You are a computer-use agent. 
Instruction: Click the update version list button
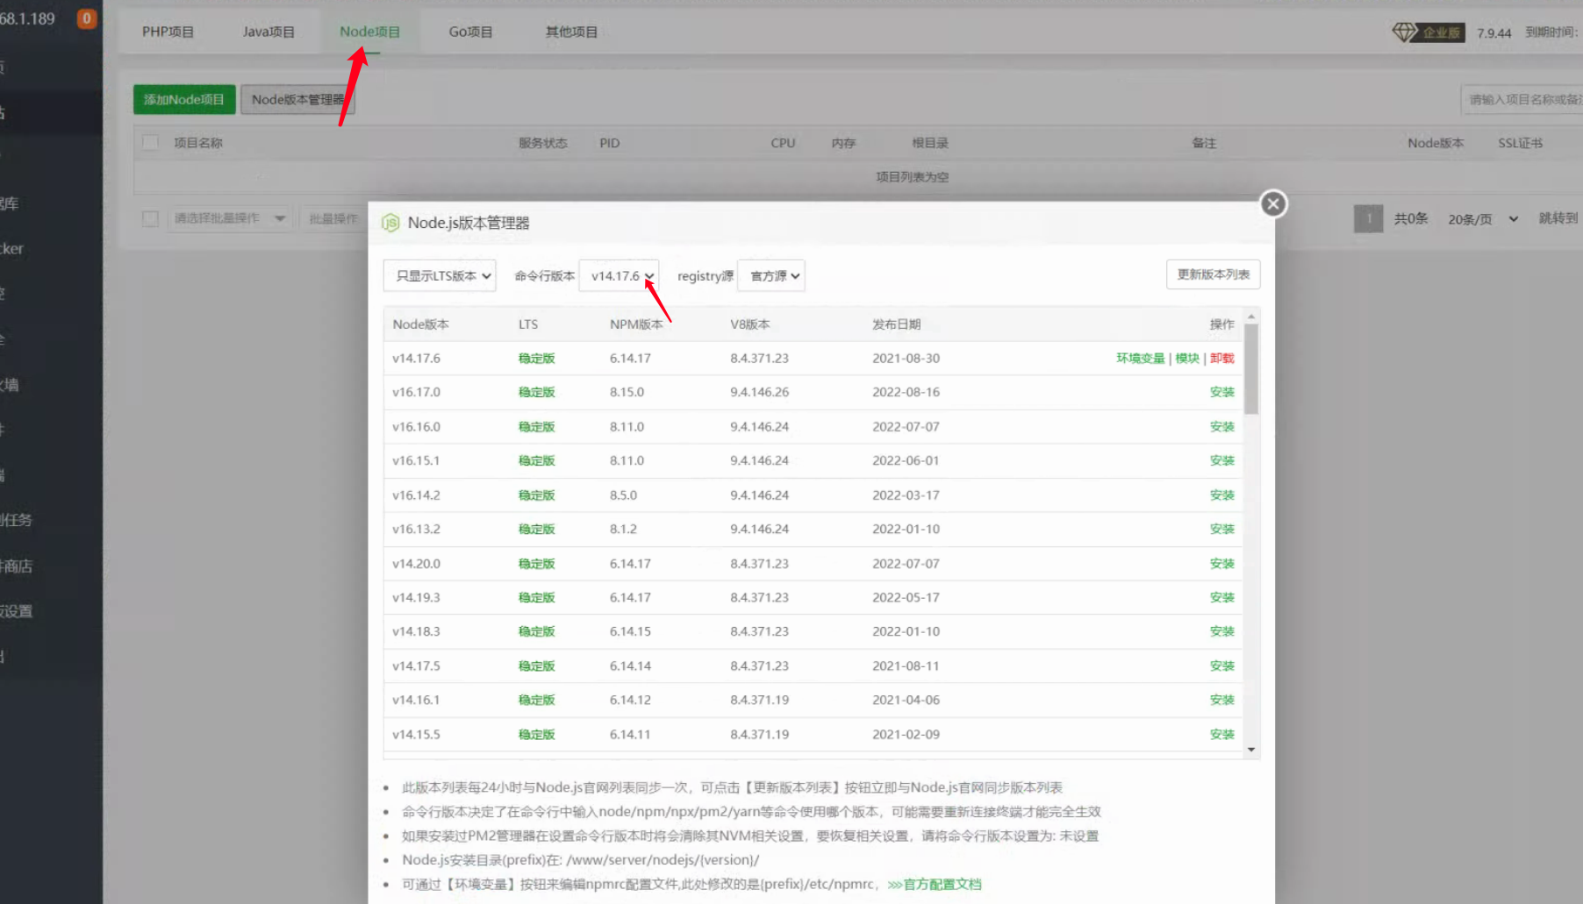1213,274
